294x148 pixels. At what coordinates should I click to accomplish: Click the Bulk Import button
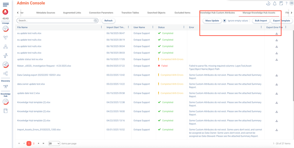click(x=261, y=21)
